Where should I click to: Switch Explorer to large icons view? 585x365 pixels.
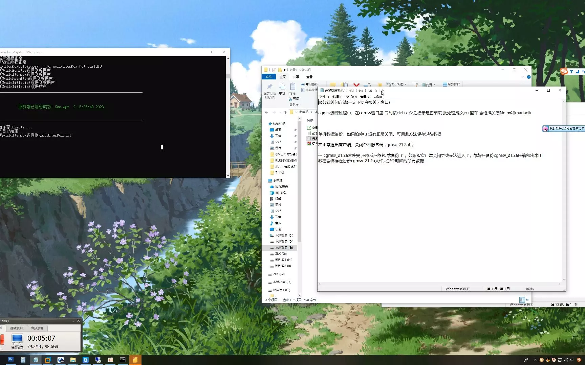point(527,300)
